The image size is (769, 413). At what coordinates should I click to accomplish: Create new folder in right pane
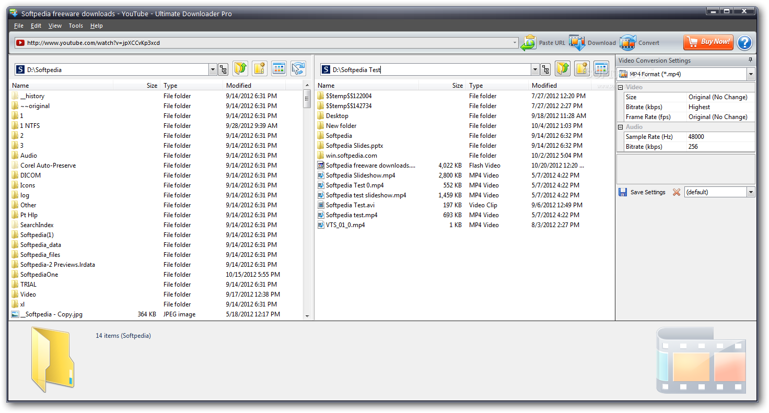(x=582, y=68)
